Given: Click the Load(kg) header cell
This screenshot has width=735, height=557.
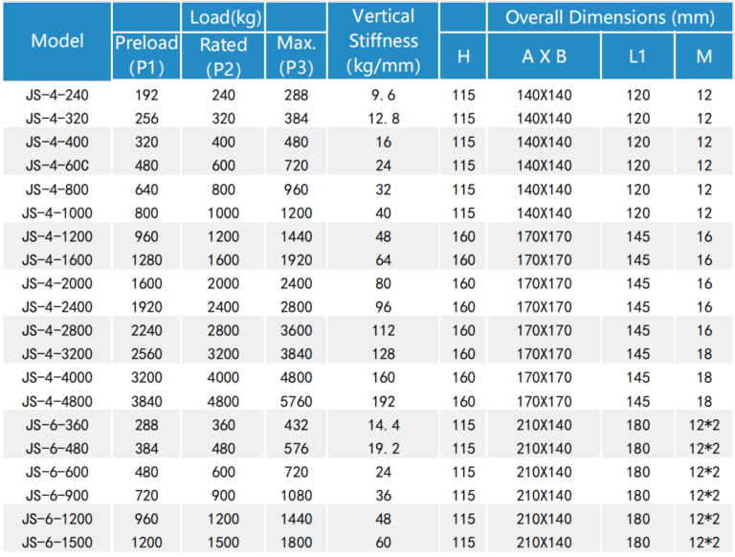Looking at the screenshot, I should click(223, 17).
